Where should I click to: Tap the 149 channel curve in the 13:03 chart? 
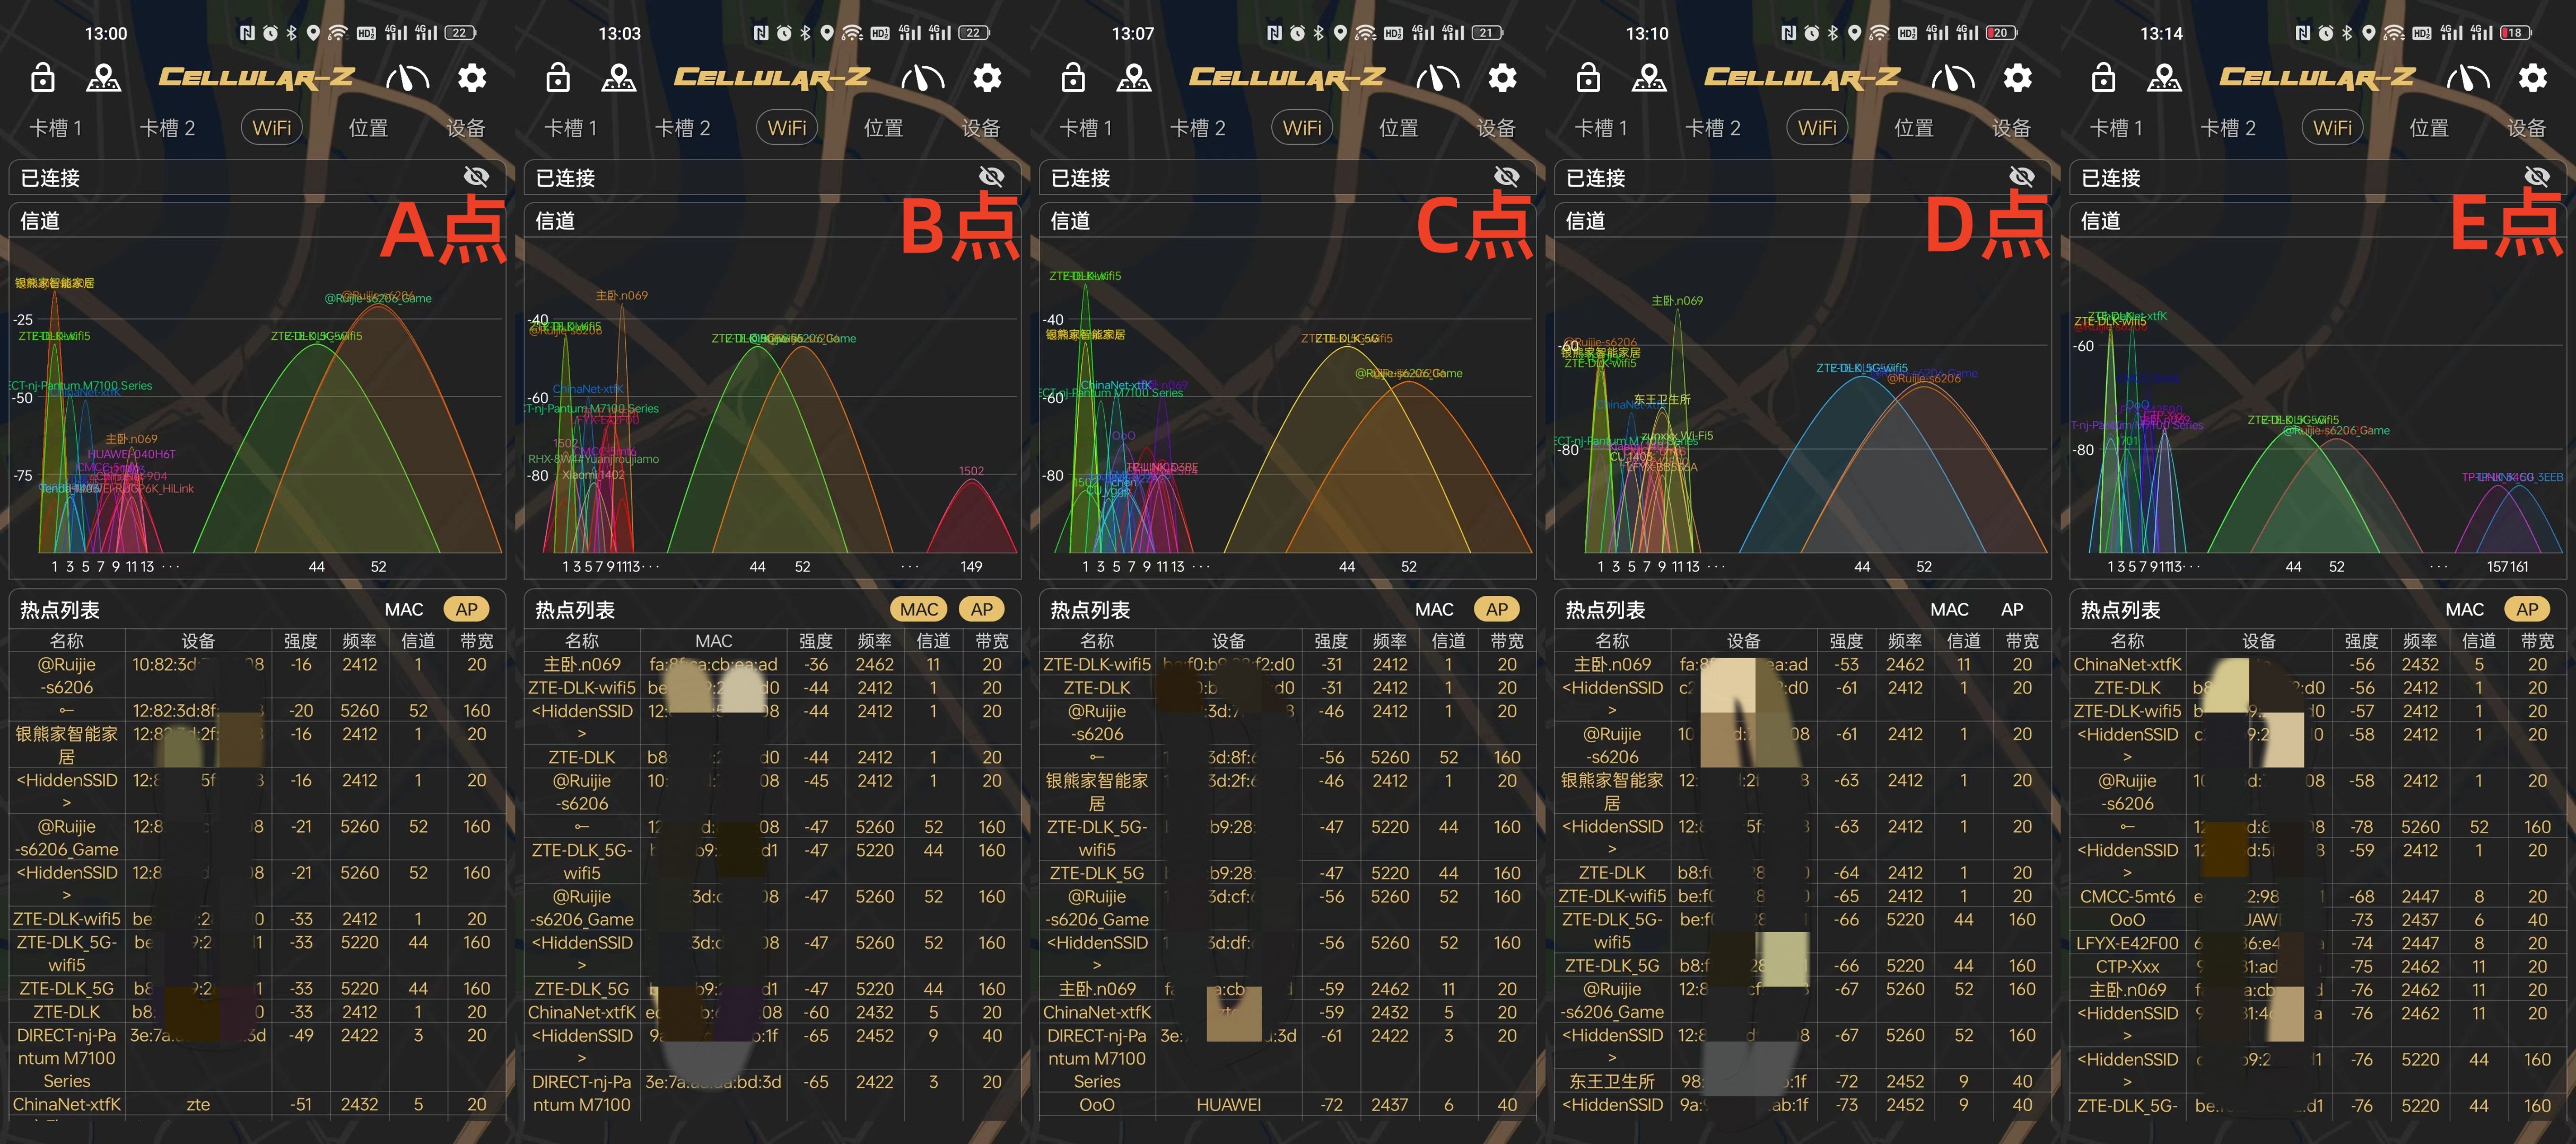[971, 516]
